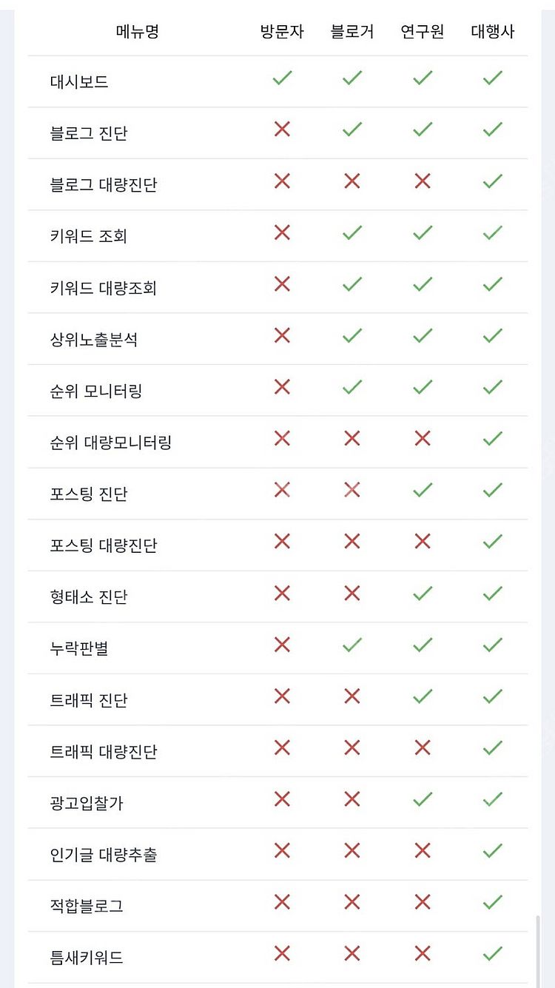The height and width of the screenshot is (988, 555).
Task: Click red X for 블로그 진단 under 방문자
Action: tap(282, 130)
